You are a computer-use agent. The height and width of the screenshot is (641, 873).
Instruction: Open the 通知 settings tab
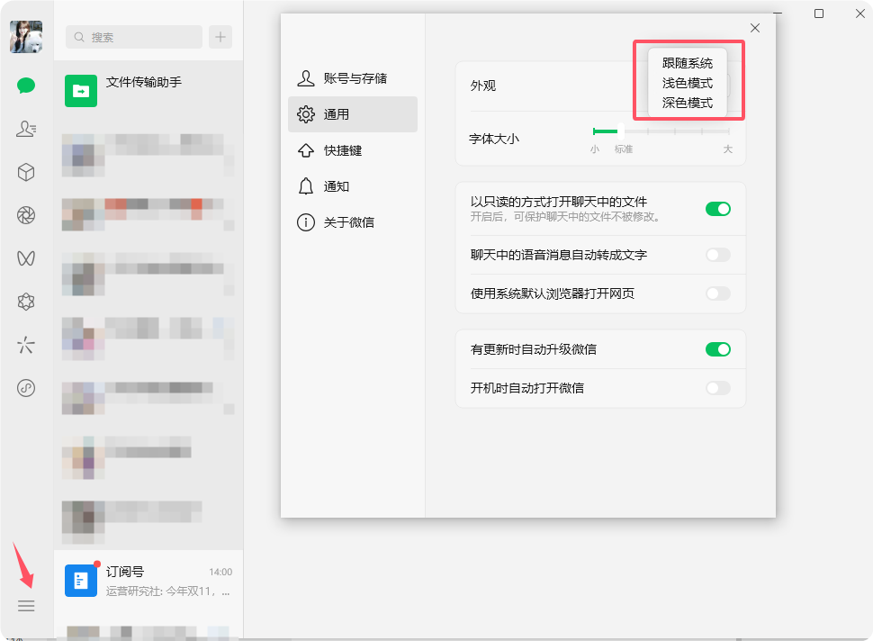click(353, 186)
